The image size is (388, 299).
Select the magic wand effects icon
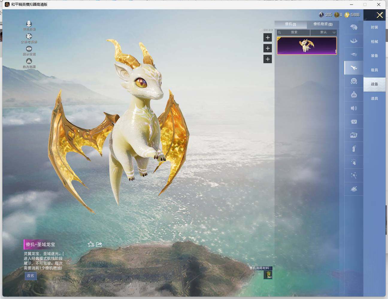pos(354,175)
